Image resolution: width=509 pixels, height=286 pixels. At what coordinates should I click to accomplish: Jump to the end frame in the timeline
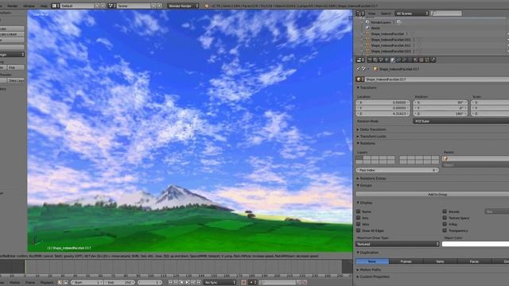(x=199, y=283)
